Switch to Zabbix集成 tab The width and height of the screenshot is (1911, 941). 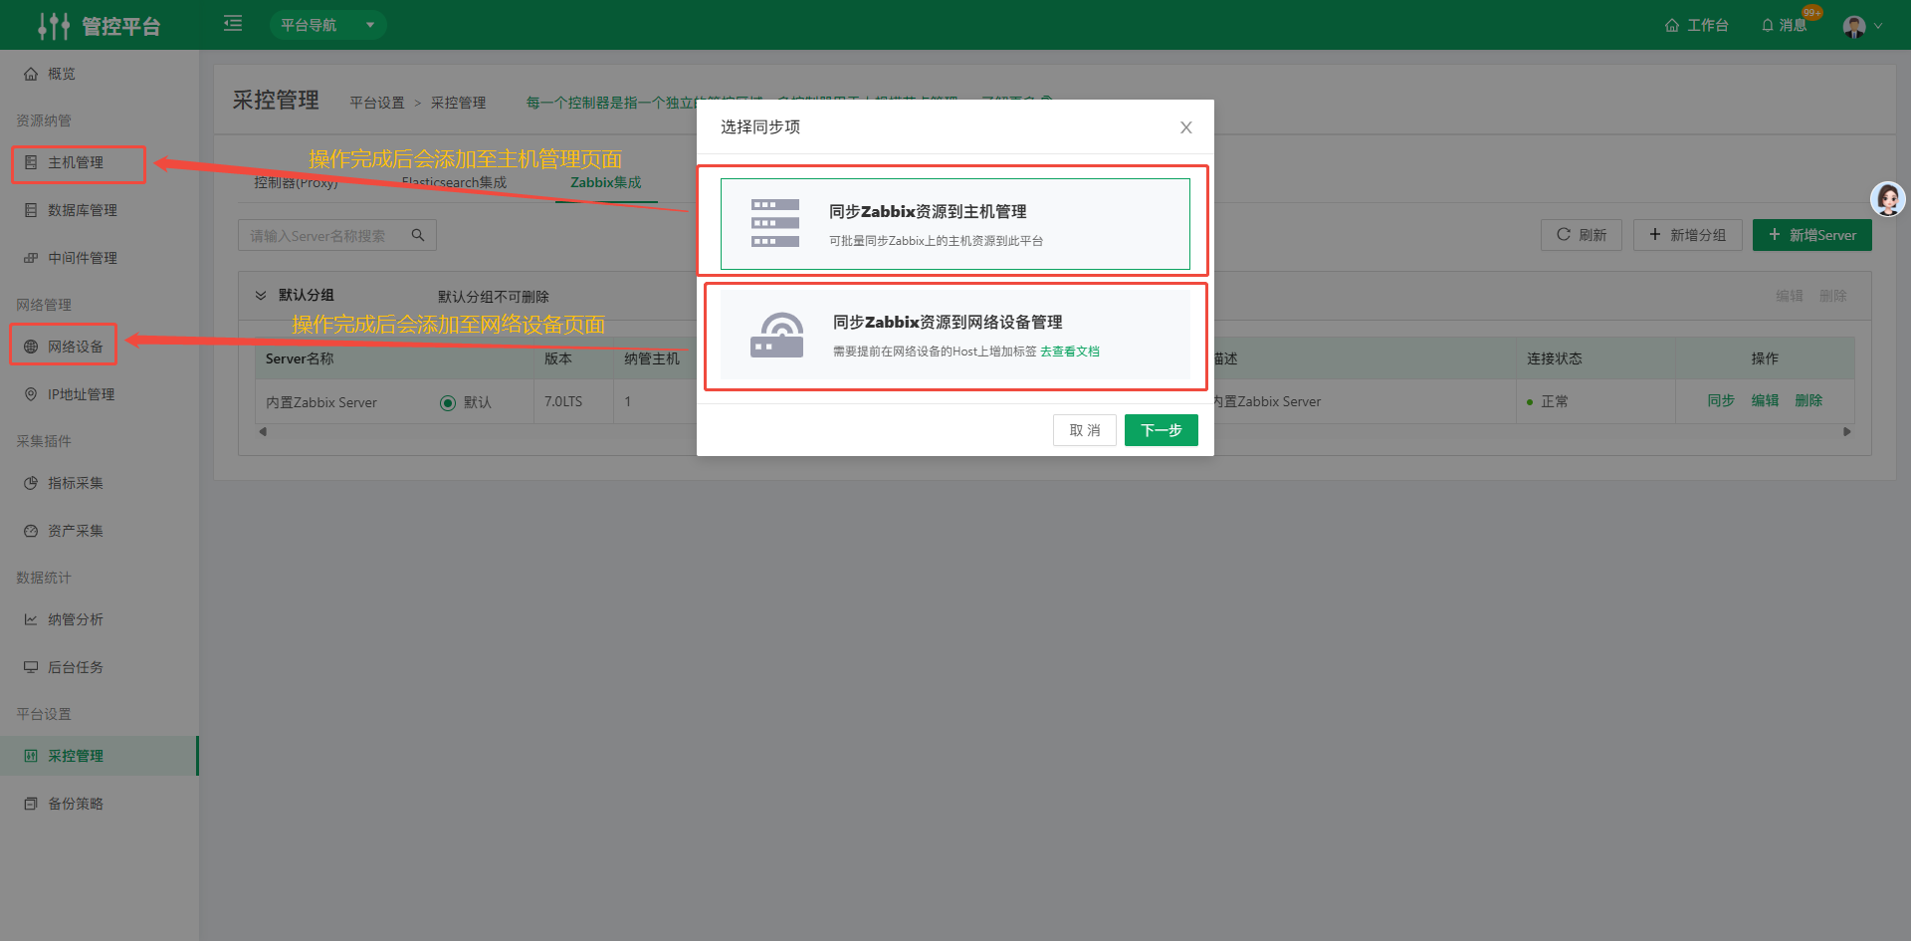[x=605, y=182]
